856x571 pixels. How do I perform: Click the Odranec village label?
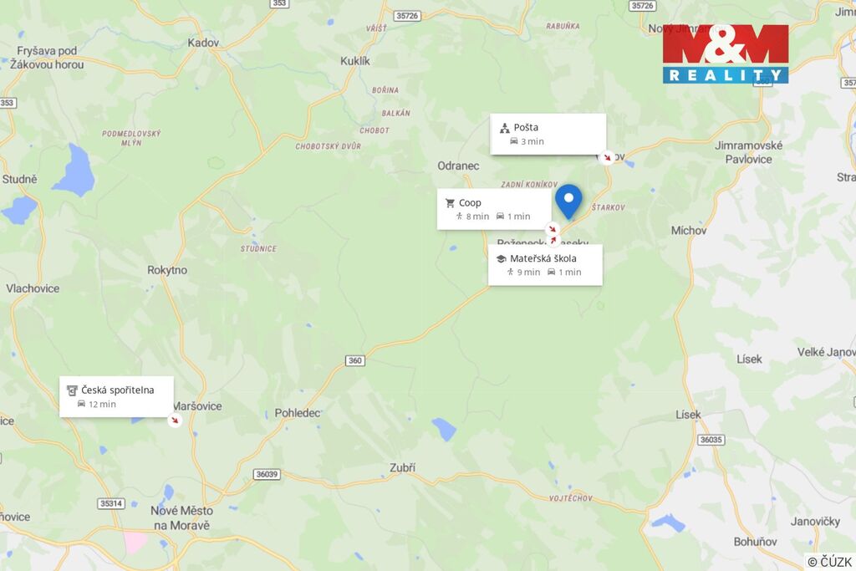(458, 166)
